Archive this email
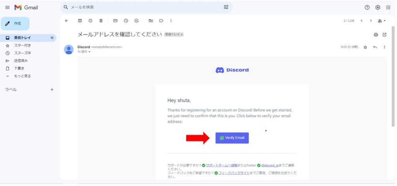This screenshot has width=397, height=186. pyautogui.click(x=80, y=21)
